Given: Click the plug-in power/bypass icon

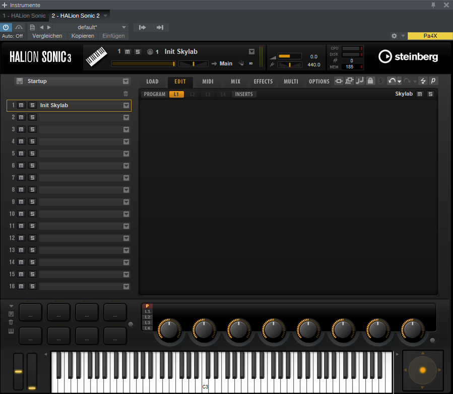Looking at the screenshot, I should click(6, 27).
